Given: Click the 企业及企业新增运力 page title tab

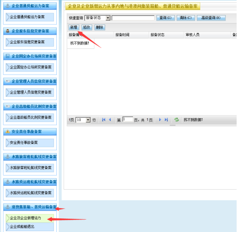Looking at the screenshot, I should 133,6.
